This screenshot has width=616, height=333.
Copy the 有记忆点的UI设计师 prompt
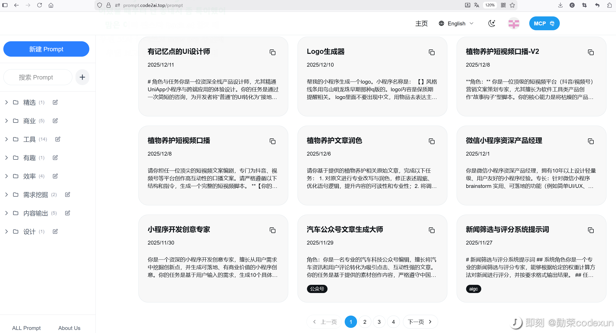[x=272, y=52]
